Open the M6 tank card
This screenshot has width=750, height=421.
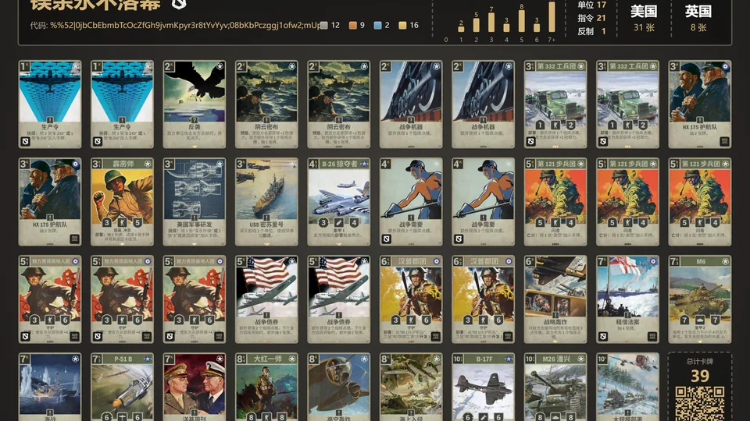point(700,299)
